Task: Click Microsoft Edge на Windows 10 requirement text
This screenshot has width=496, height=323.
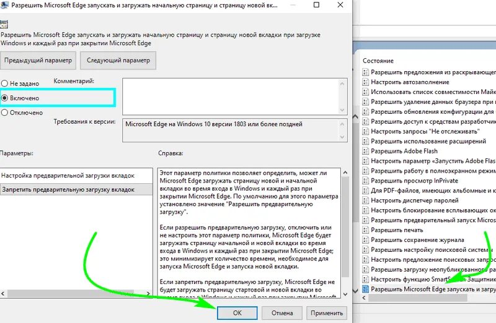Action: click(x=214, y=124)
